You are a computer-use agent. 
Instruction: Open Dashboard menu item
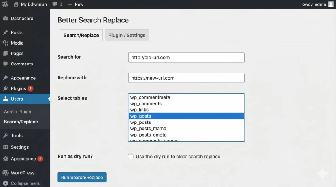click(22, 19)
